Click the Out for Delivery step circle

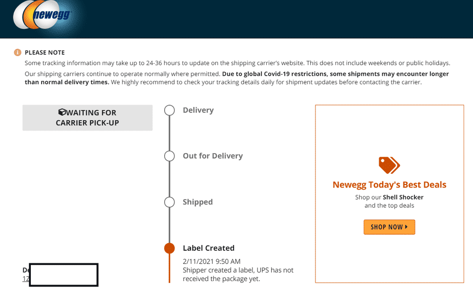(x=170, y=156)
